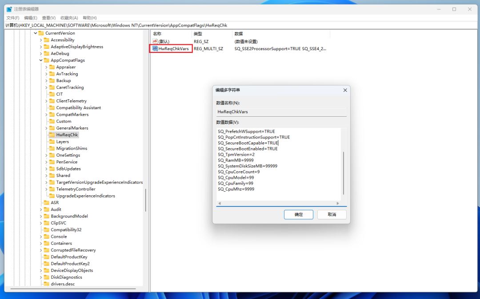The image size is (480, 299).
Task: Click the (默认) string value icon
Action: (155, 41)
